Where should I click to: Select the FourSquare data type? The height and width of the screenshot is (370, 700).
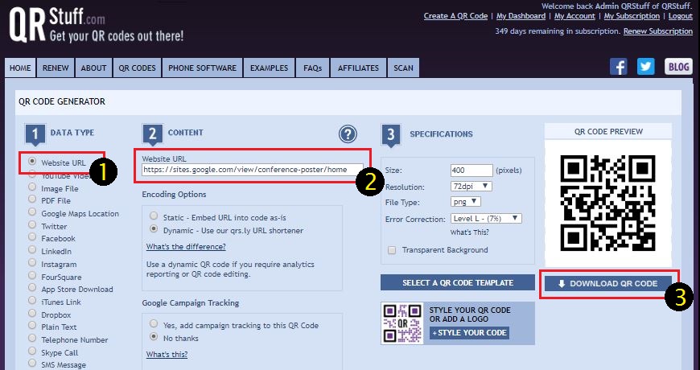[32, 276]
